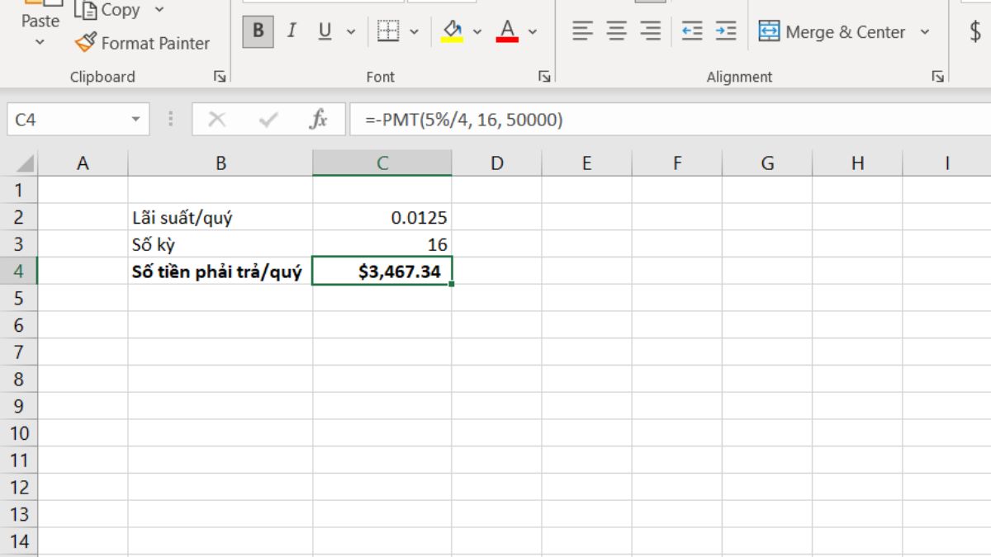
Task: Click fill handle of cell C4
Action: click(x=452, y=285)
